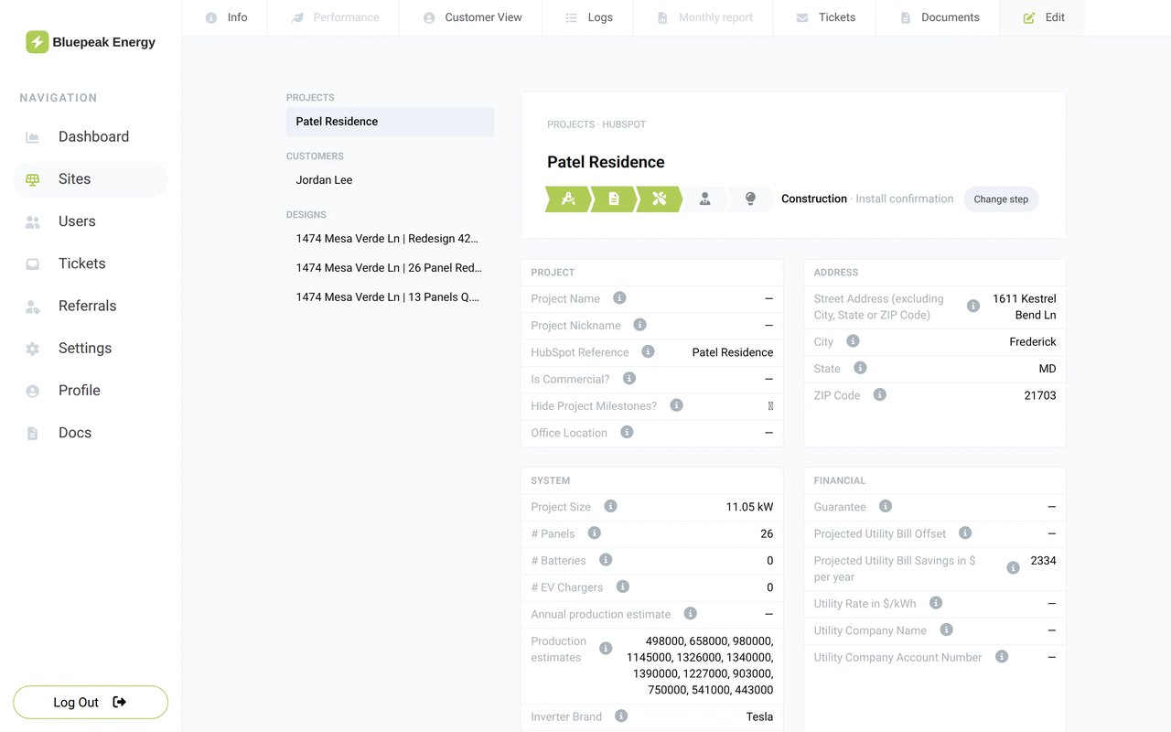Open the Edit tab
This screenshot has width=1171, height=732.
[1042, 17]
